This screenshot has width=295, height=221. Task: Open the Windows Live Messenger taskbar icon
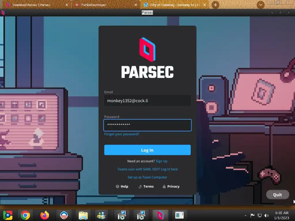(102, 215)
